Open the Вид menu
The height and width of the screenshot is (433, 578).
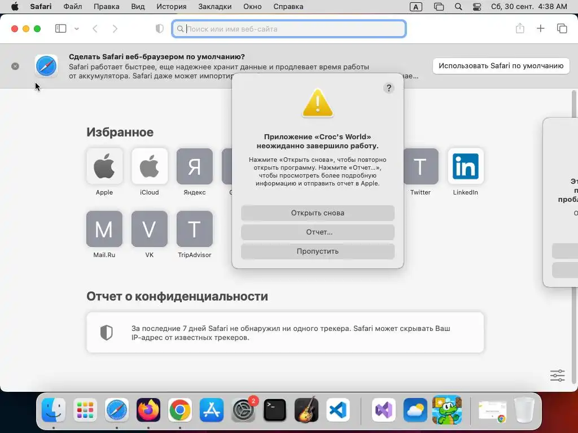tap(138, 7)
